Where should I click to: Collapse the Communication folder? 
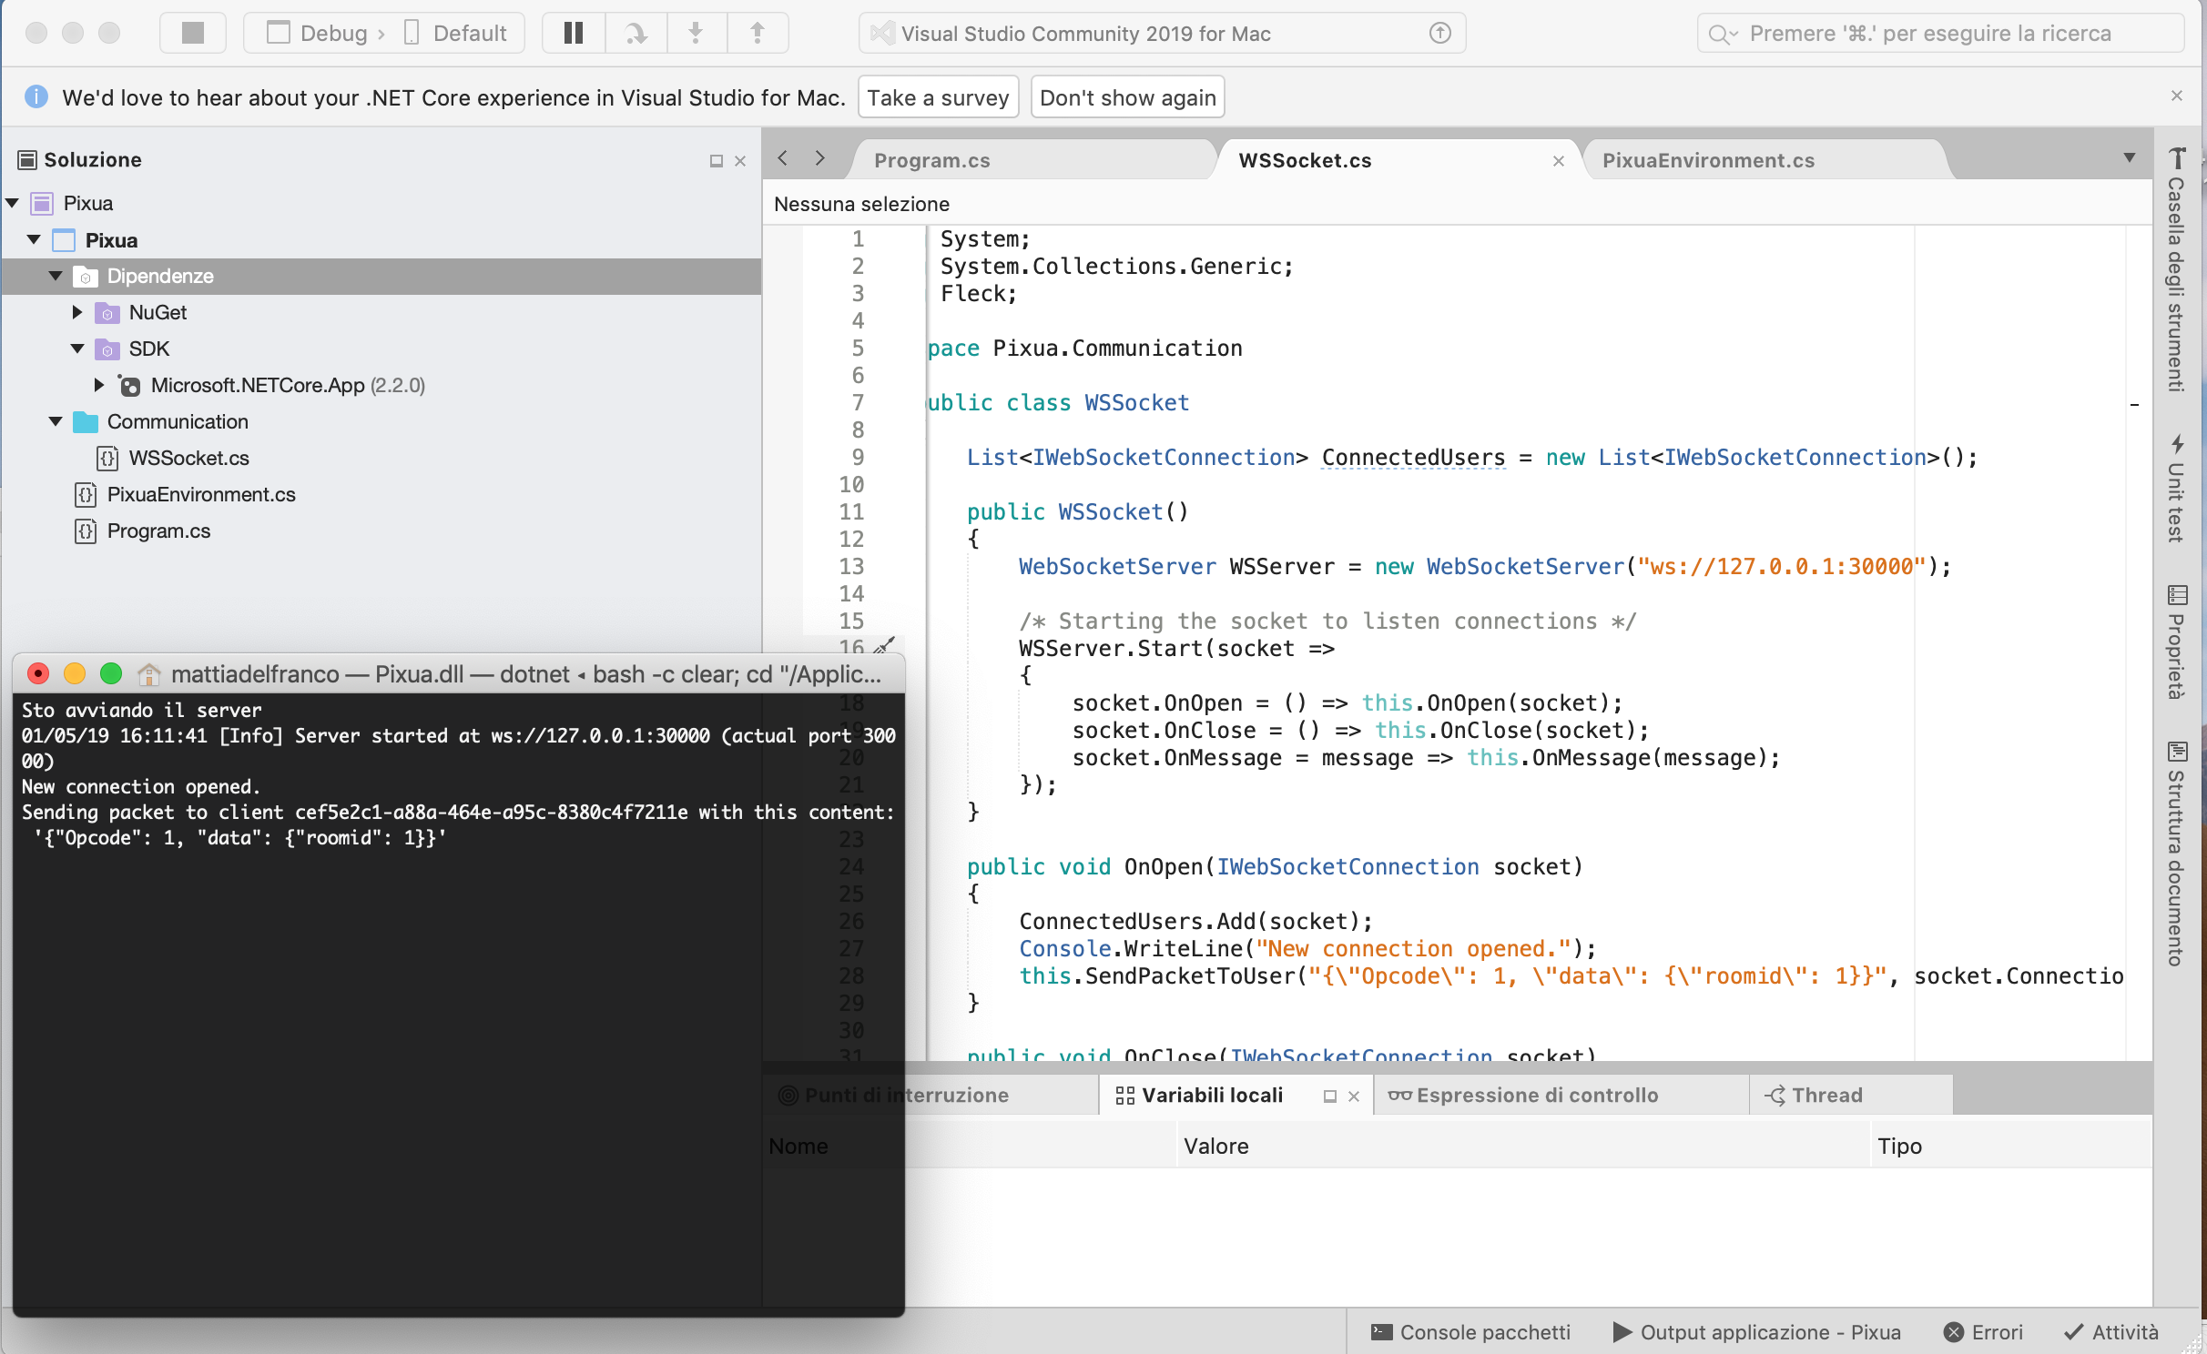click(x=56, y=421)
